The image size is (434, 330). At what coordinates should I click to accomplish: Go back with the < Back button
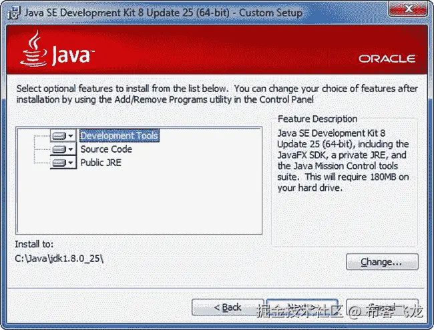[228, 307]
